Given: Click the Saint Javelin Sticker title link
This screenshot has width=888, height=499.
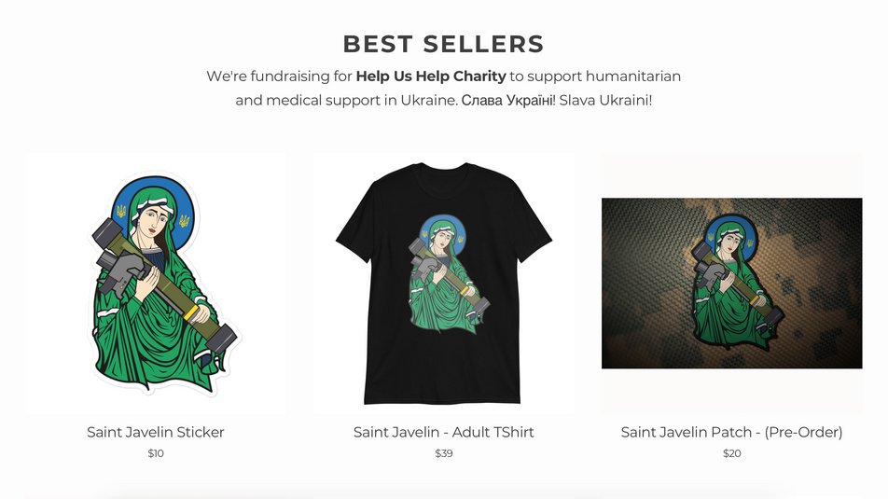Looking at the screenshot, I should point(156,432).
